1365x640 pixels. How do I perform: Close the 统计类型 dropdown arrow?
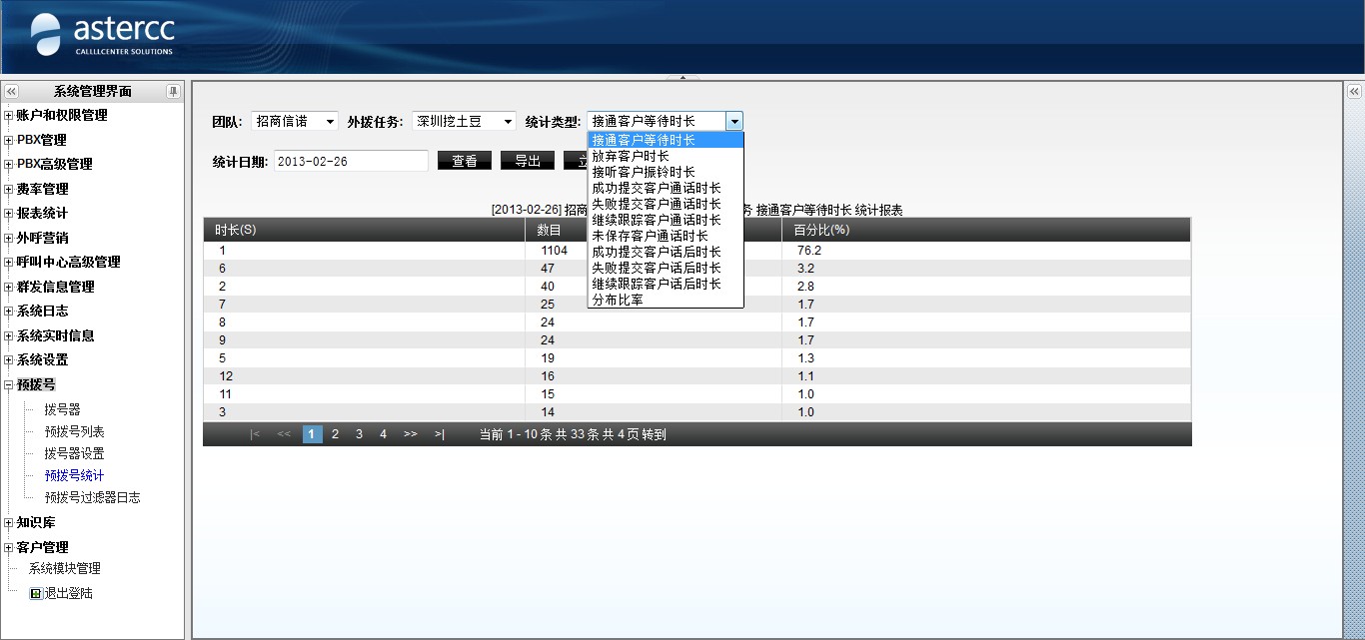click(x=734, y=121)
